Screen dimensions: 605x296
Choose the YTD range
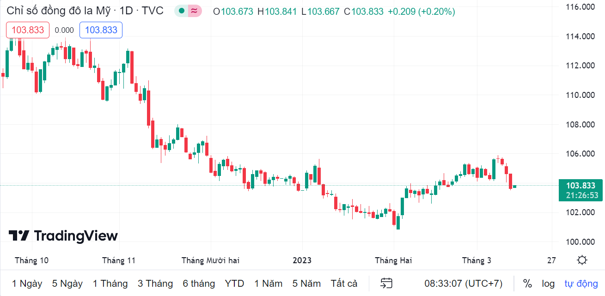coord(234,284)
